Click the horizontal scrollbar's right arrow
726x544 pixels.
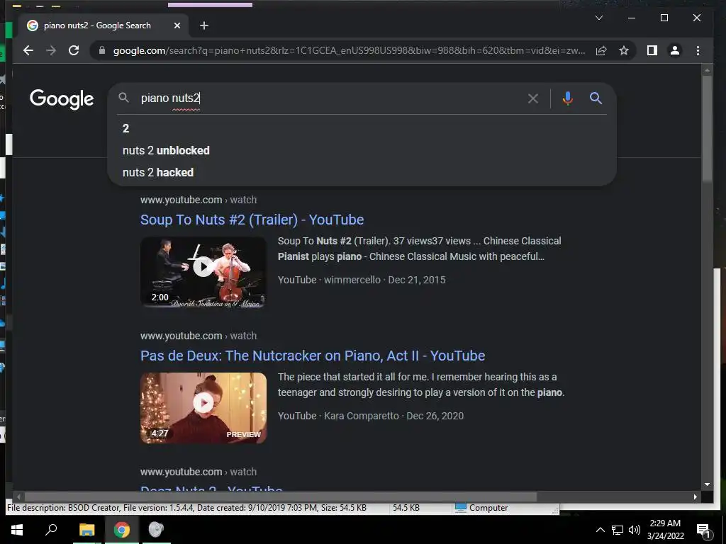(695, 497)
